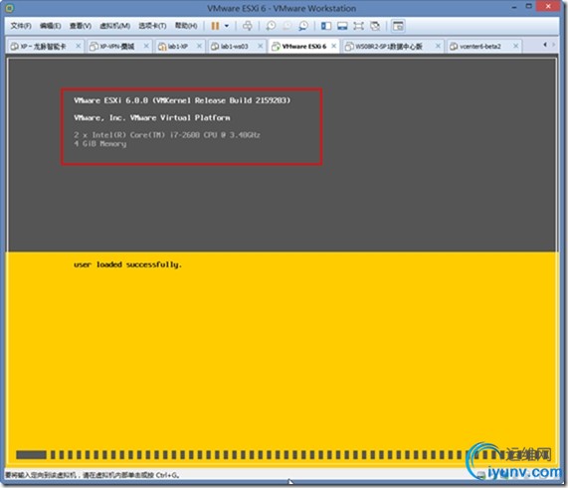
Task: Click the VMware ESXi 6.0.0 build version line
Action: [x=182, y=100]
